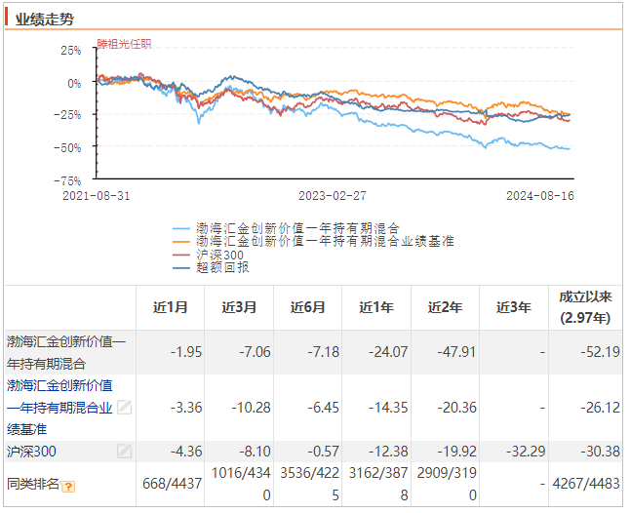The width and height of the screenshot is (630, 513).
Task: Click the since-inception rank 4267/4483
Action: point(586,484)
